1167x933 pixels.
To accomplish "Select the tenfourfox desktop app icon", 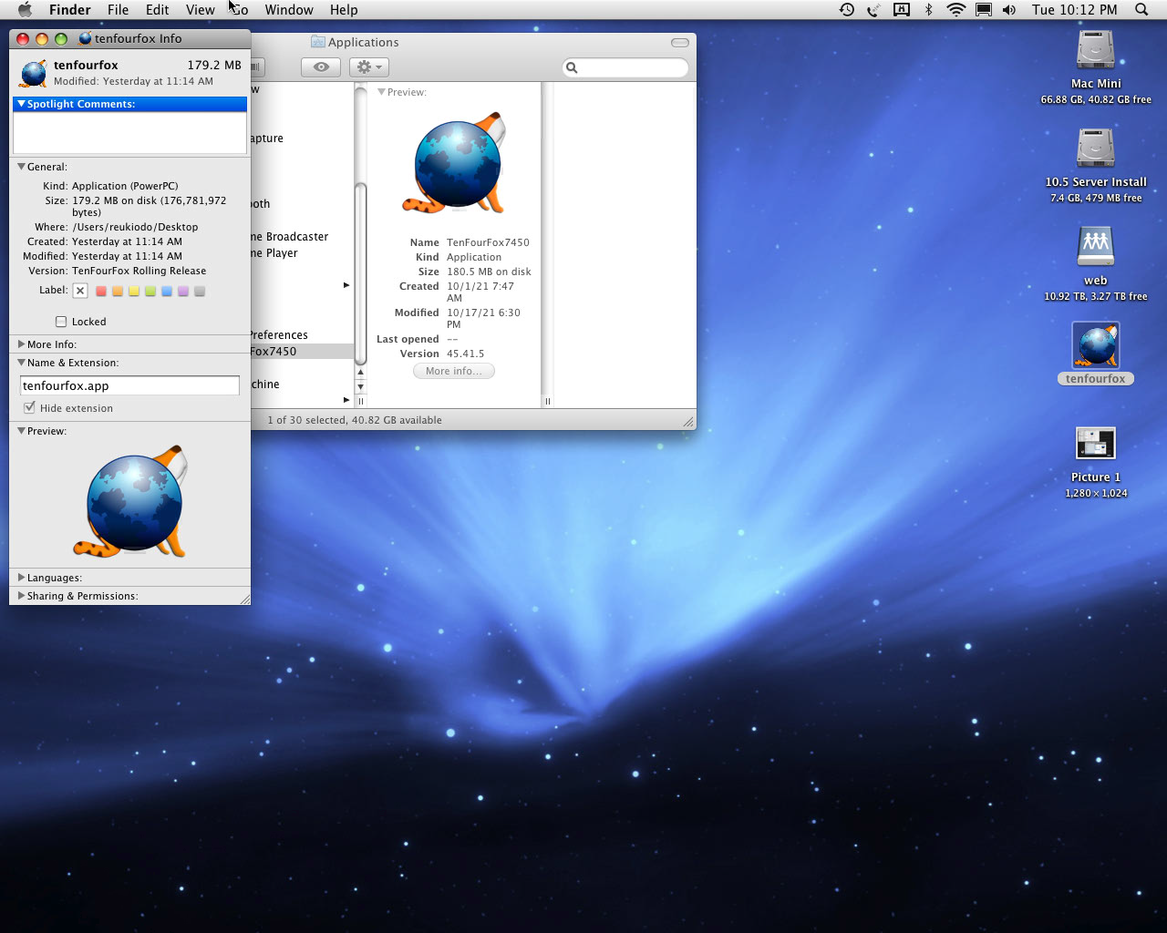I will coord(1096,346).
